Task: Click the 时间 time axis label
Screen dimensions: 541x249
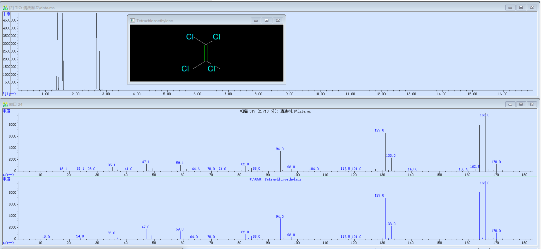Action: (9, 94)
